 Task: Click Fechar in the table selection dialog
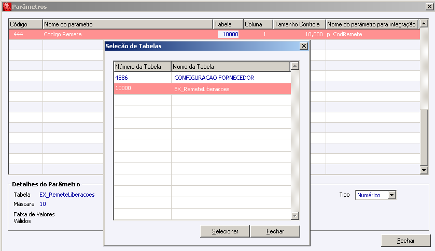tap(275, 231)
